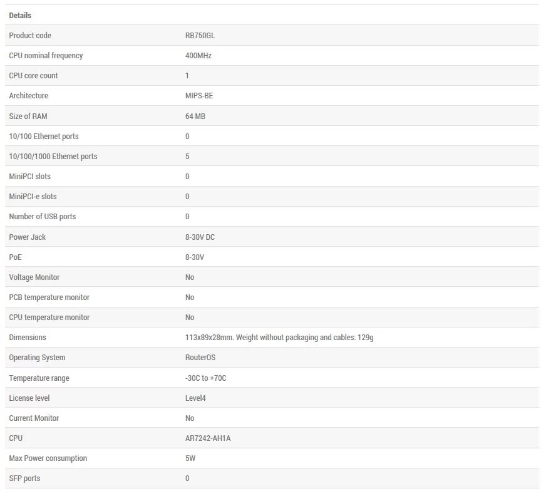
Task: Click the -30C to +70C temperature value
Action: (x=206, y=378)
